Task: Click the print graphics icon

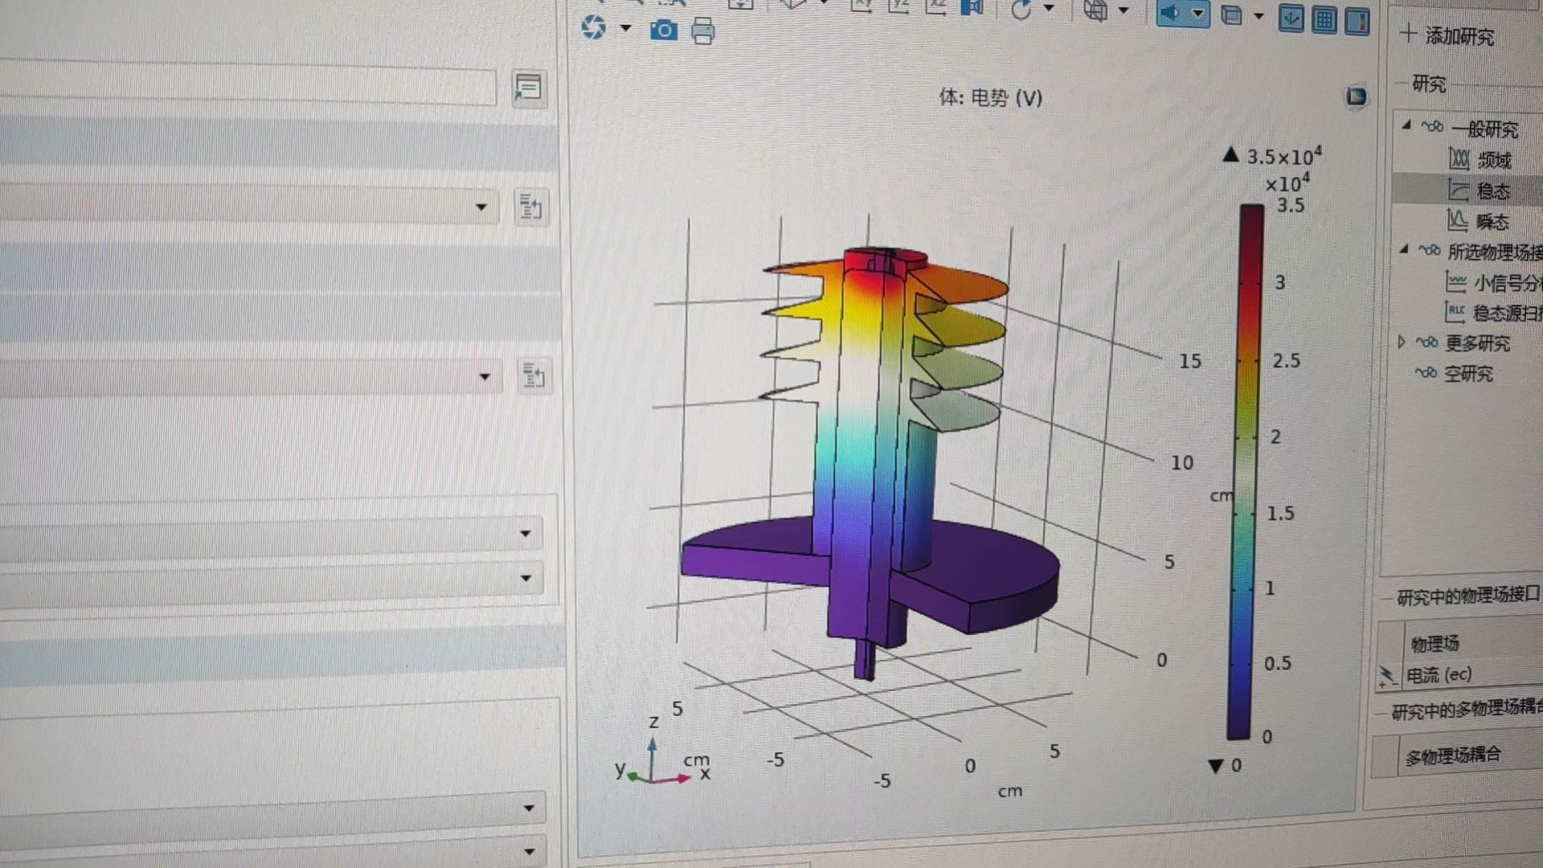Action: tap(702, 31)
